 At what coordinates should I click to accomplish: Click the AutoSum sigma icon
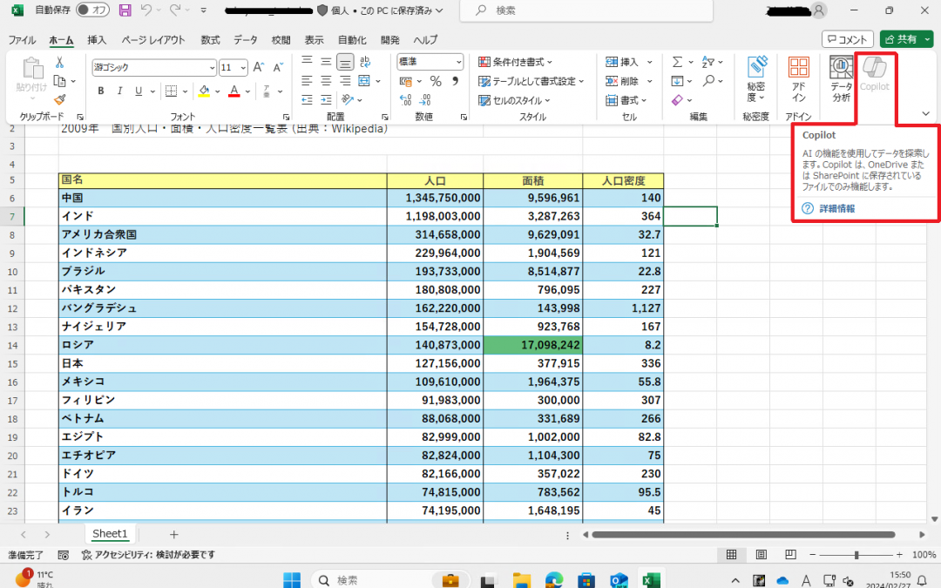[677, 63]
